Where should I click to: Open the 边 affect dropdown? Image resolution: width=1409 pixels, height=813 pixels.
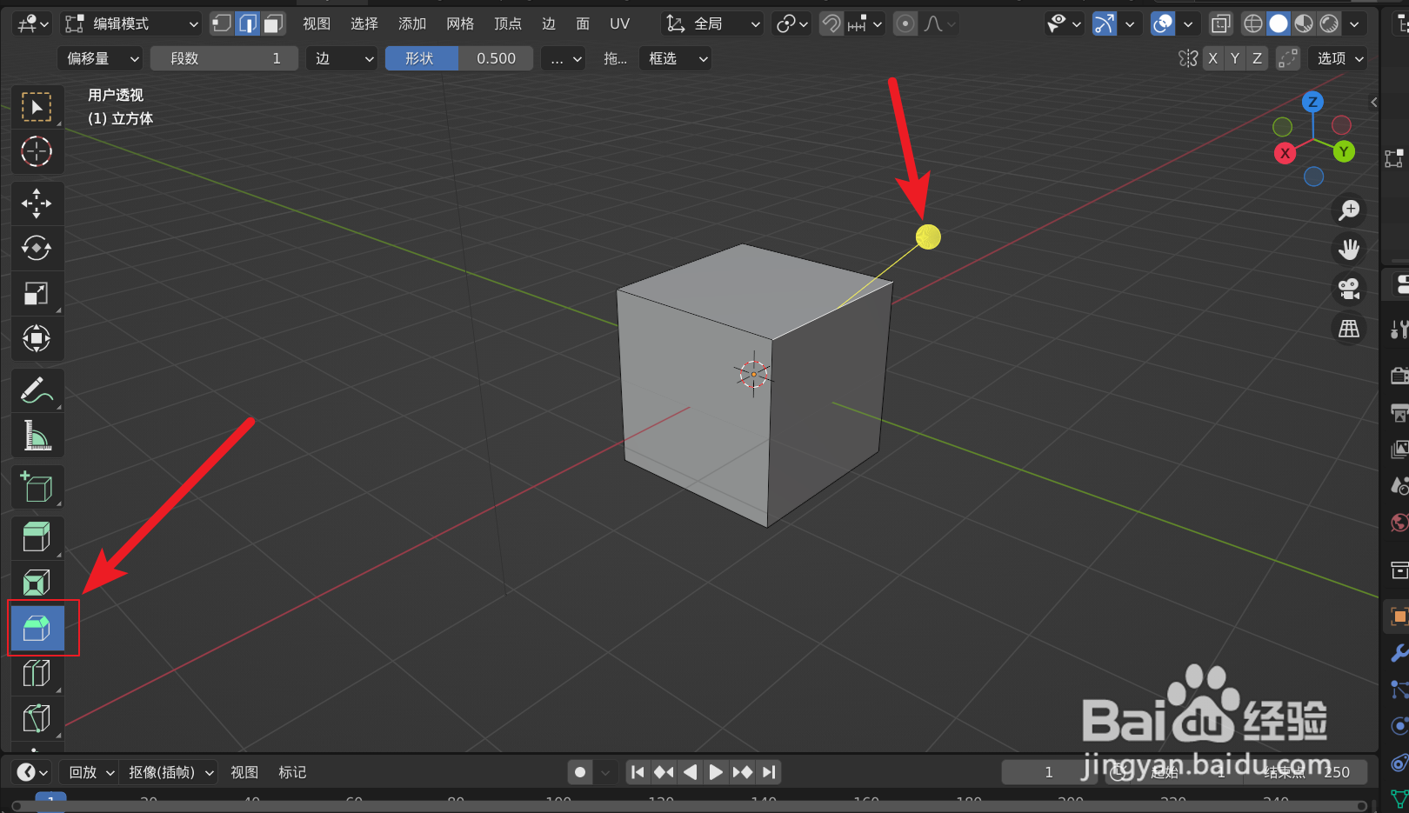click(x=342, y=58)
